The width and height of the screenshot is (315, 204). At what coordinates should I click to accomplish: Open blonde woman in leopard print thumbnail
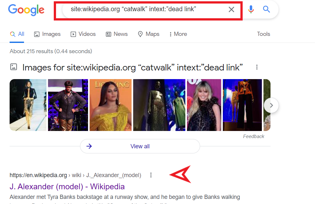point(204,105)
